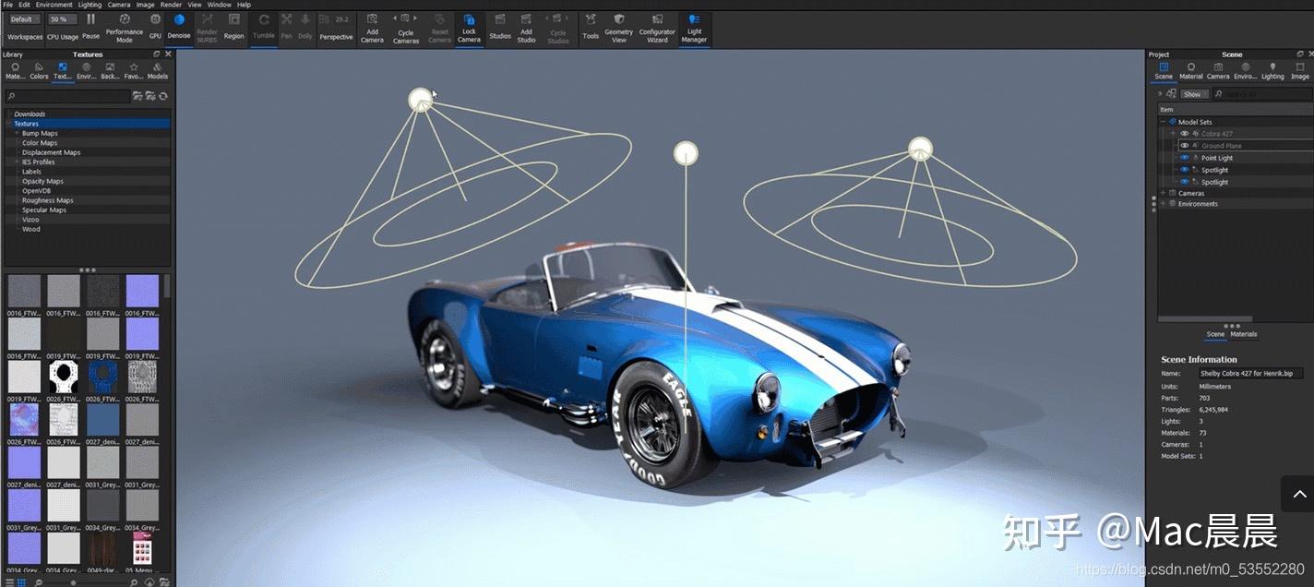1314x587 pixels.
Task: Toggle Lock Camera on
Action: point(470,26)
